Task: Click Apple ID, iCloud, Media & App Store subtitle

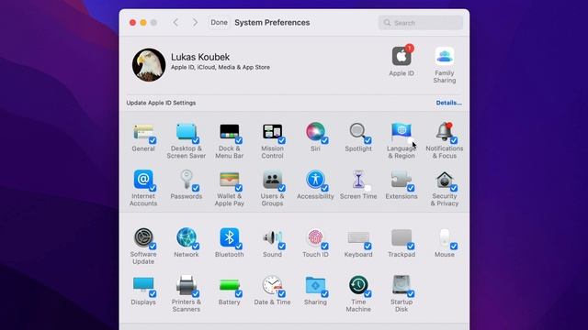Action: click(220, 67)
